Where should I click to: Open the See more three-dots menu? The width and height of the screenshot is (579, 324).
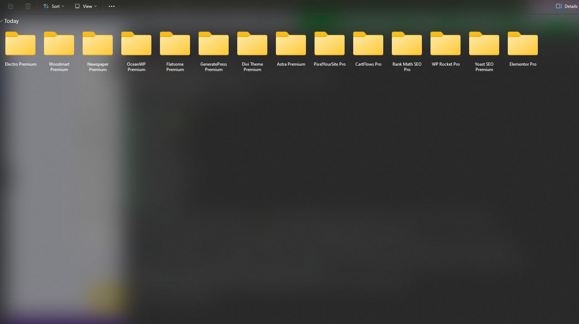[x=112, y=6]
